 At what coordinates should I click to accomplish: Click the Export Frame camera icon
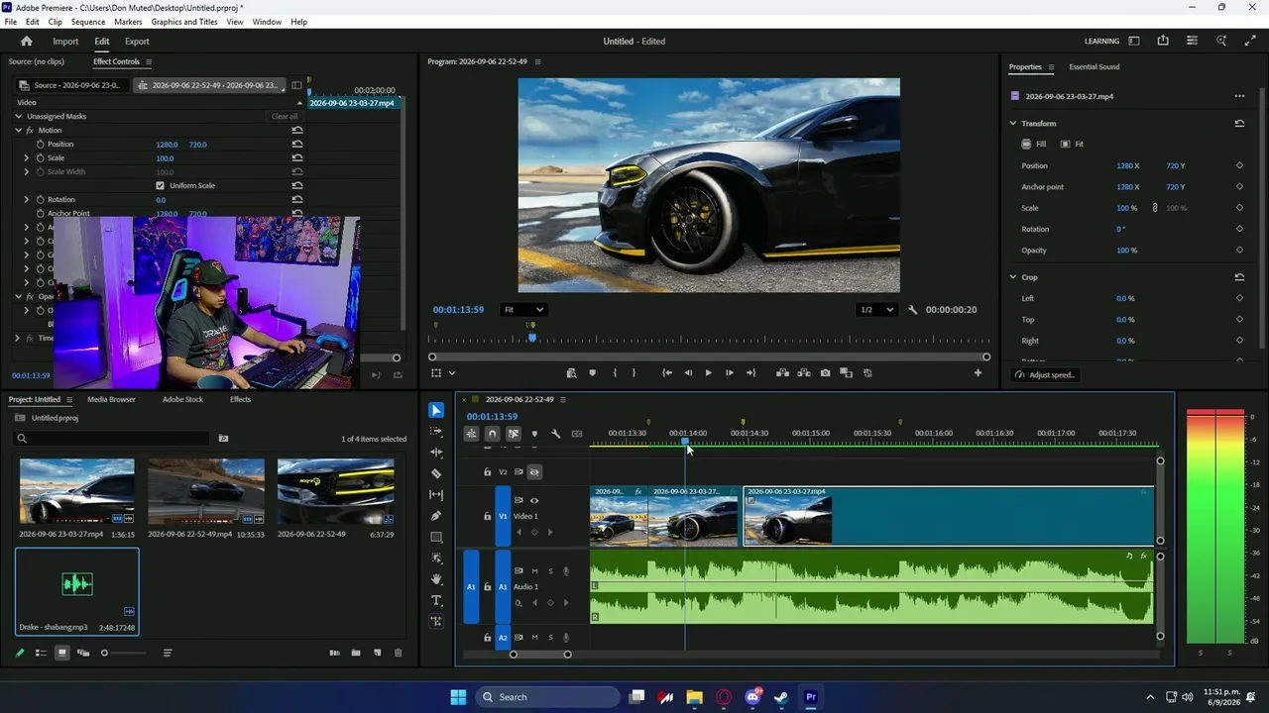(x=825, y=373)
